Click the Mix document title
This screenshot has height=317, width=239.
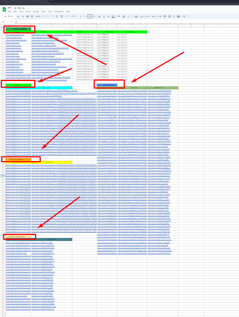pos(10,8)
